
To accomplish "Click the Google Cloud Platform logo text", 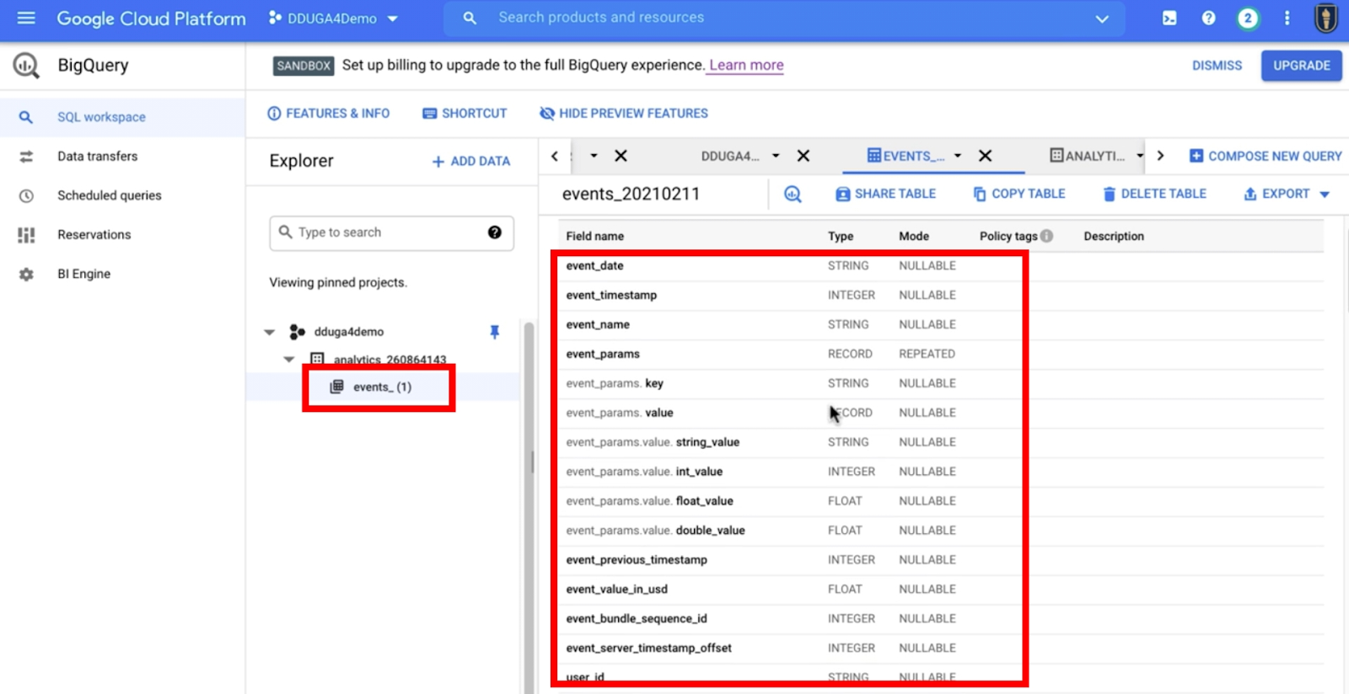I will [x=151, y=19].
